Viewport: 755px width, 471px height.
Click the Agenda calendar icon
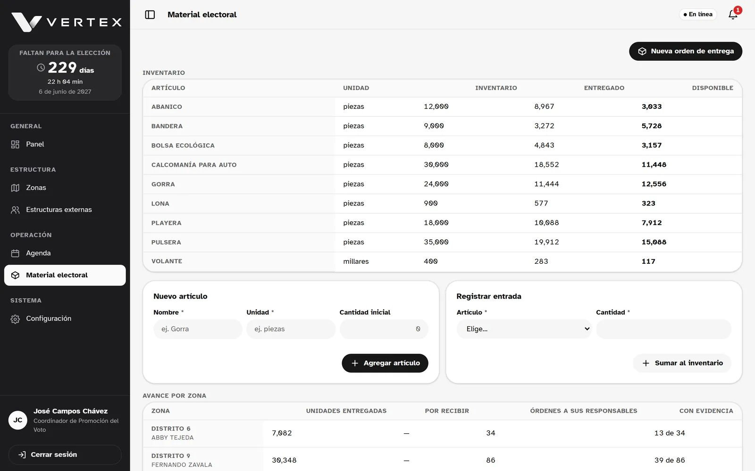(15, 253)
